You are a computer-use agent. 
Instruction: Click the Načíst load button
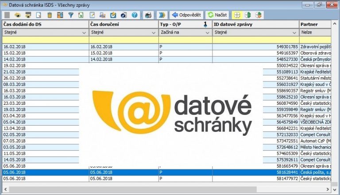tap(217, 15)
